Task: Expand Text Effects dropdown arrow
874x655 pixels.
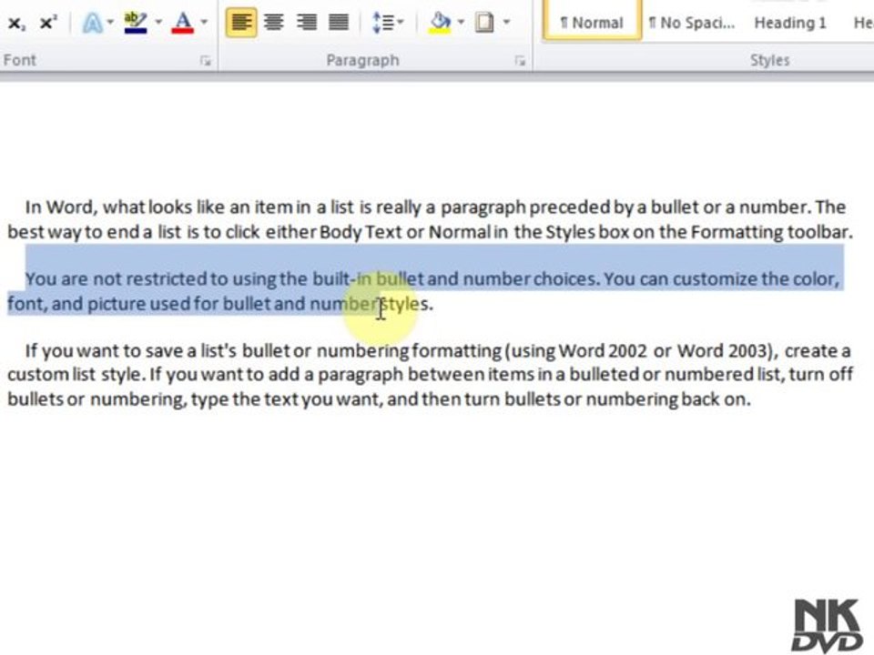Action: click(x=110, y=22)
